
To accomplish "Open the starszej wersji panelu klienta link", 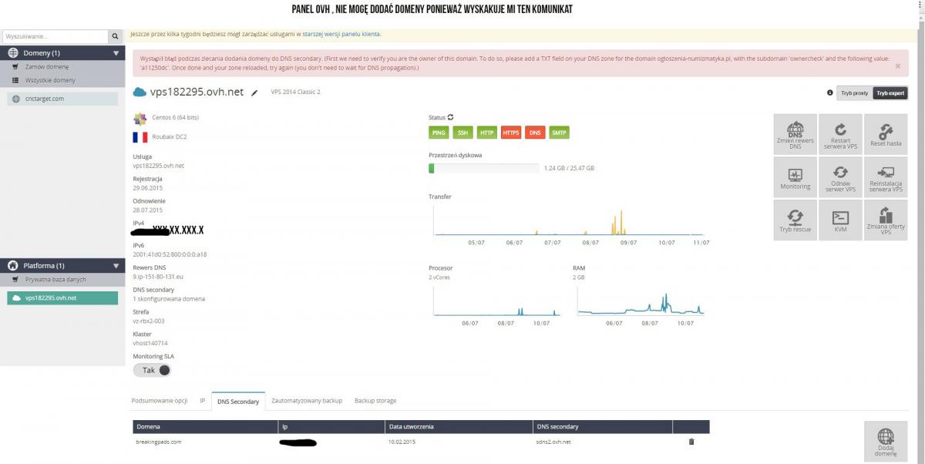I will tap(341, 34).
